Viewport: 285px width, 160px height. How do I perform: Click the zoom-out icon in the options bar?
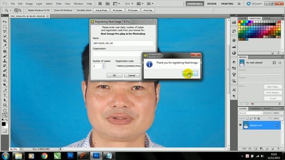pyautogui.click(x=20, y=11)
